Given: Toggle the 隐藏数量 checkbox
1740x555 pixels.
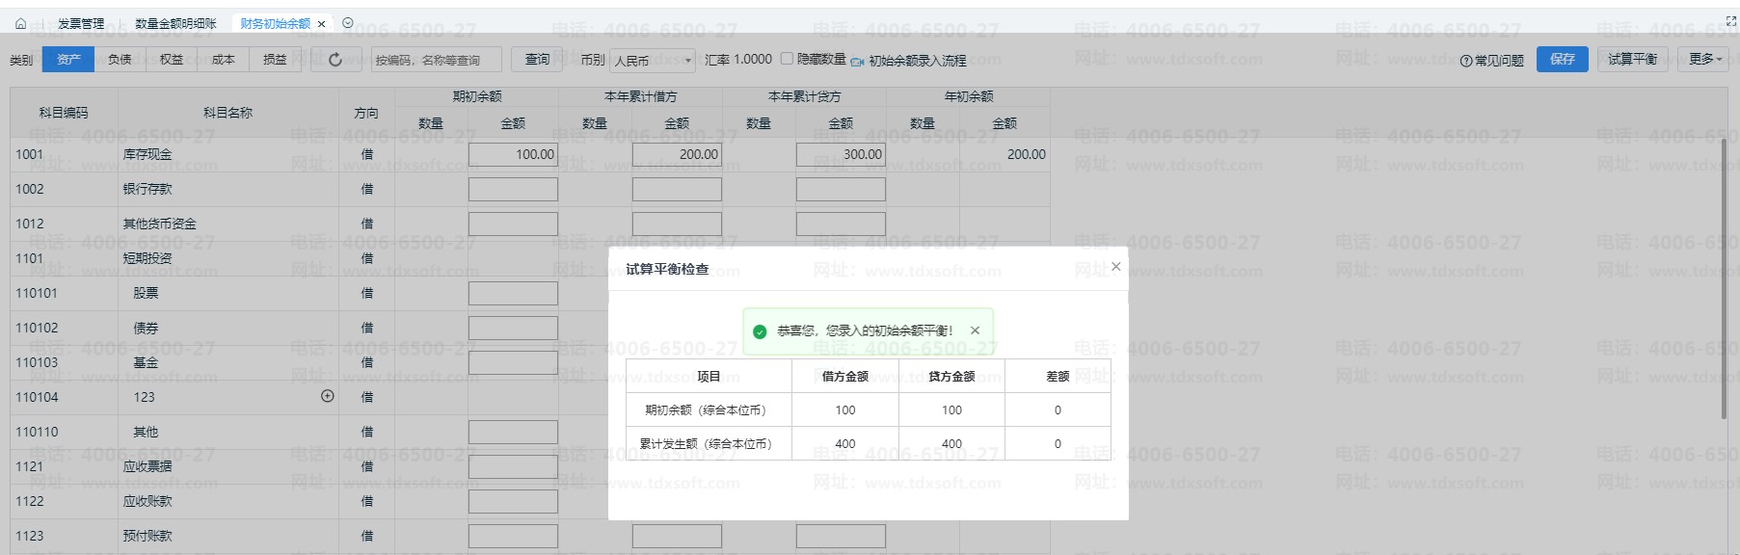Looking at the screenshot, I should coord(787,59).
